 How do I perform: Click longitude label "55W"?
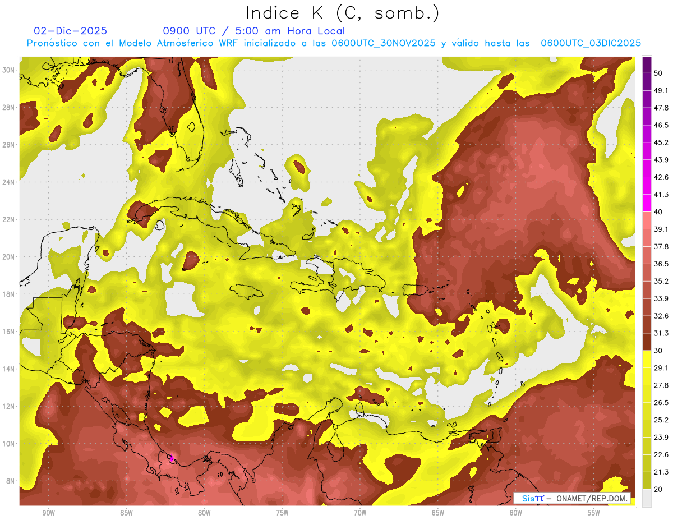tap(594, 513)
